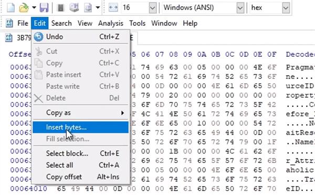Click the 0F column header
Screen dimensions: 315x195
(x=272, y=54)
